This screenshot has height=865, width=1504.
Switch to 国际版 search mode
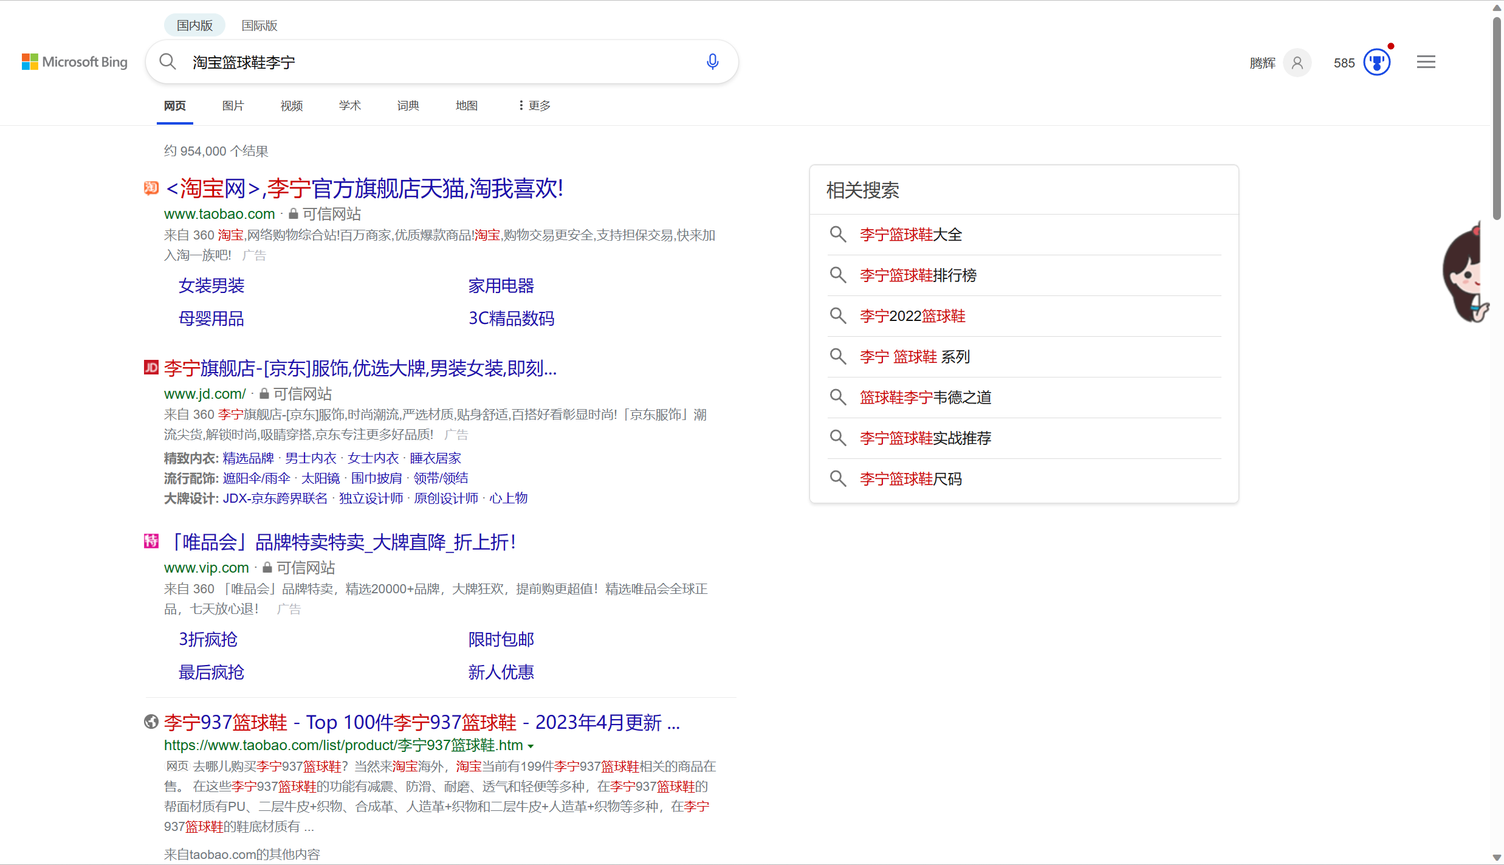[259, 26]
